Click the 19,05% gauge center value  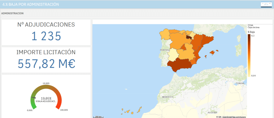[46, 98]
